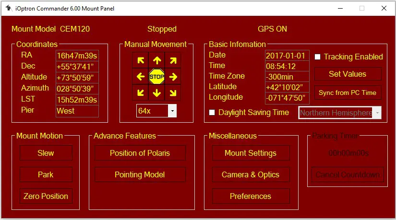396x220 pixels.
Task: Click the Azimuth value 028°50'39"
Action: tap(77, 89)
